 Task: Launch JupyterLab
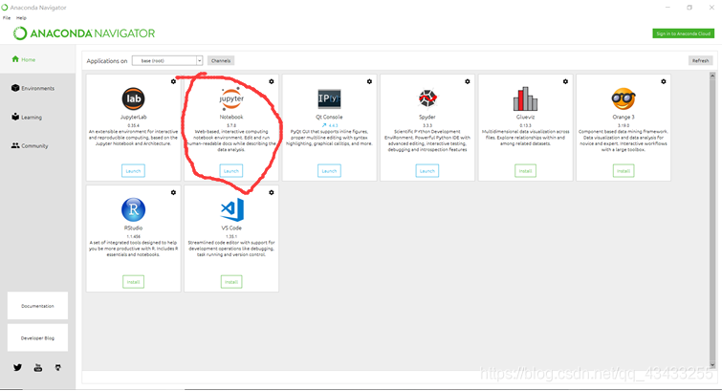[133, 171]
